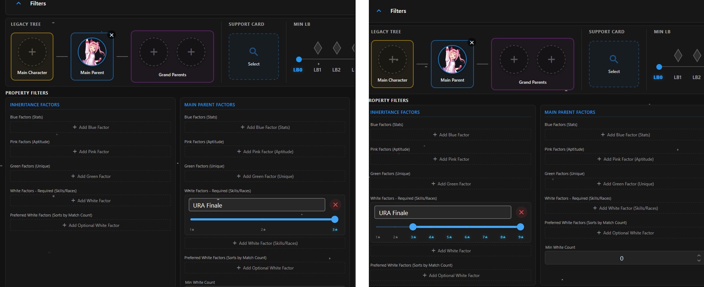Click the lower range handle at 3★, right screenshot
704x287 pixels.
pyautogui.click(x=413, y=227)
